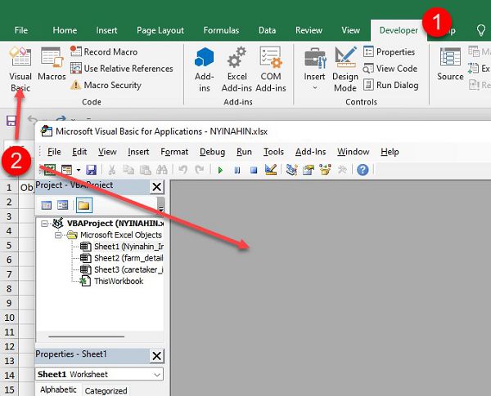The height and width of the screenshot is (396, 491).
Task: Open the XML Source pane
Action: tap(450, 64)
